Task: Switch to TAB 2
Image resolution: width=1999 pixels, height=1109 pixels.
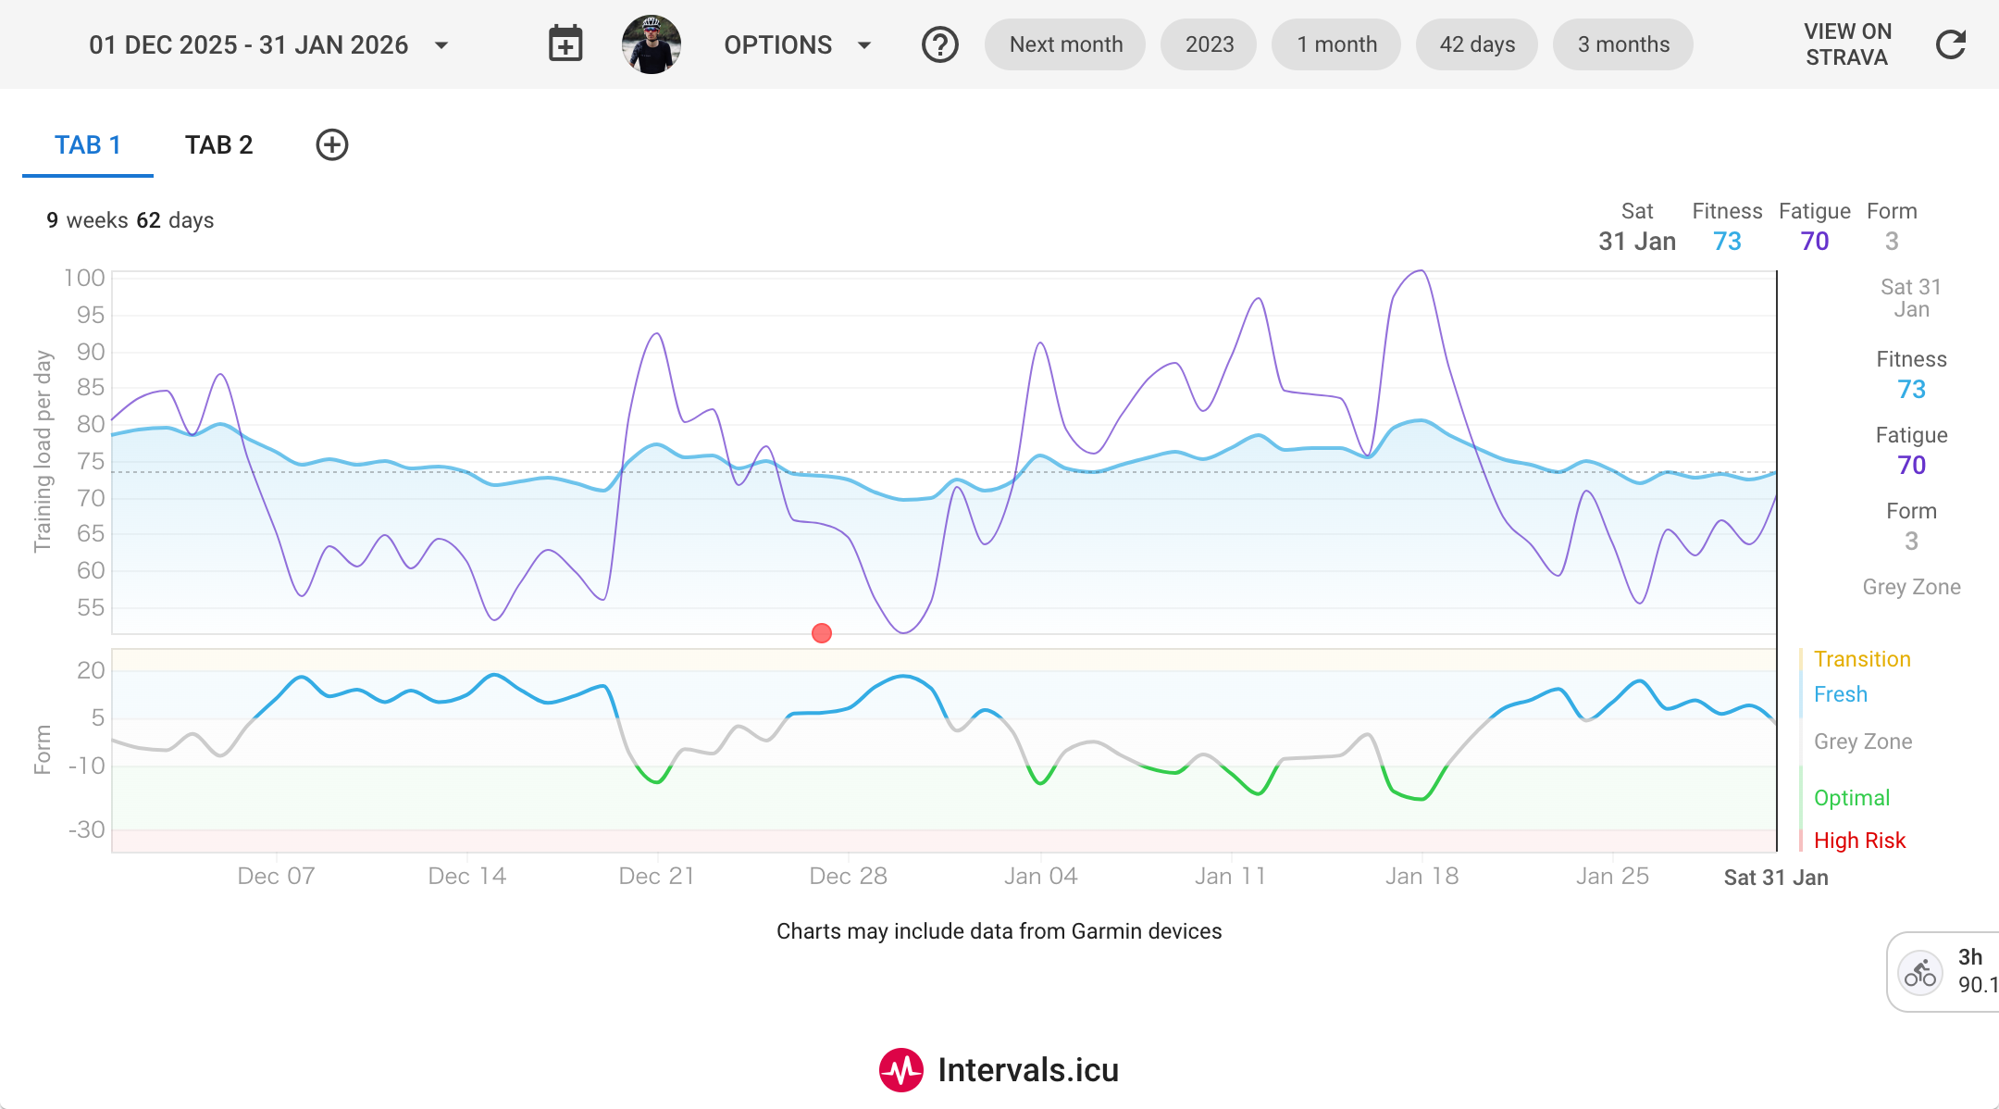Action: pyautogui.click(x=218, y=145)
